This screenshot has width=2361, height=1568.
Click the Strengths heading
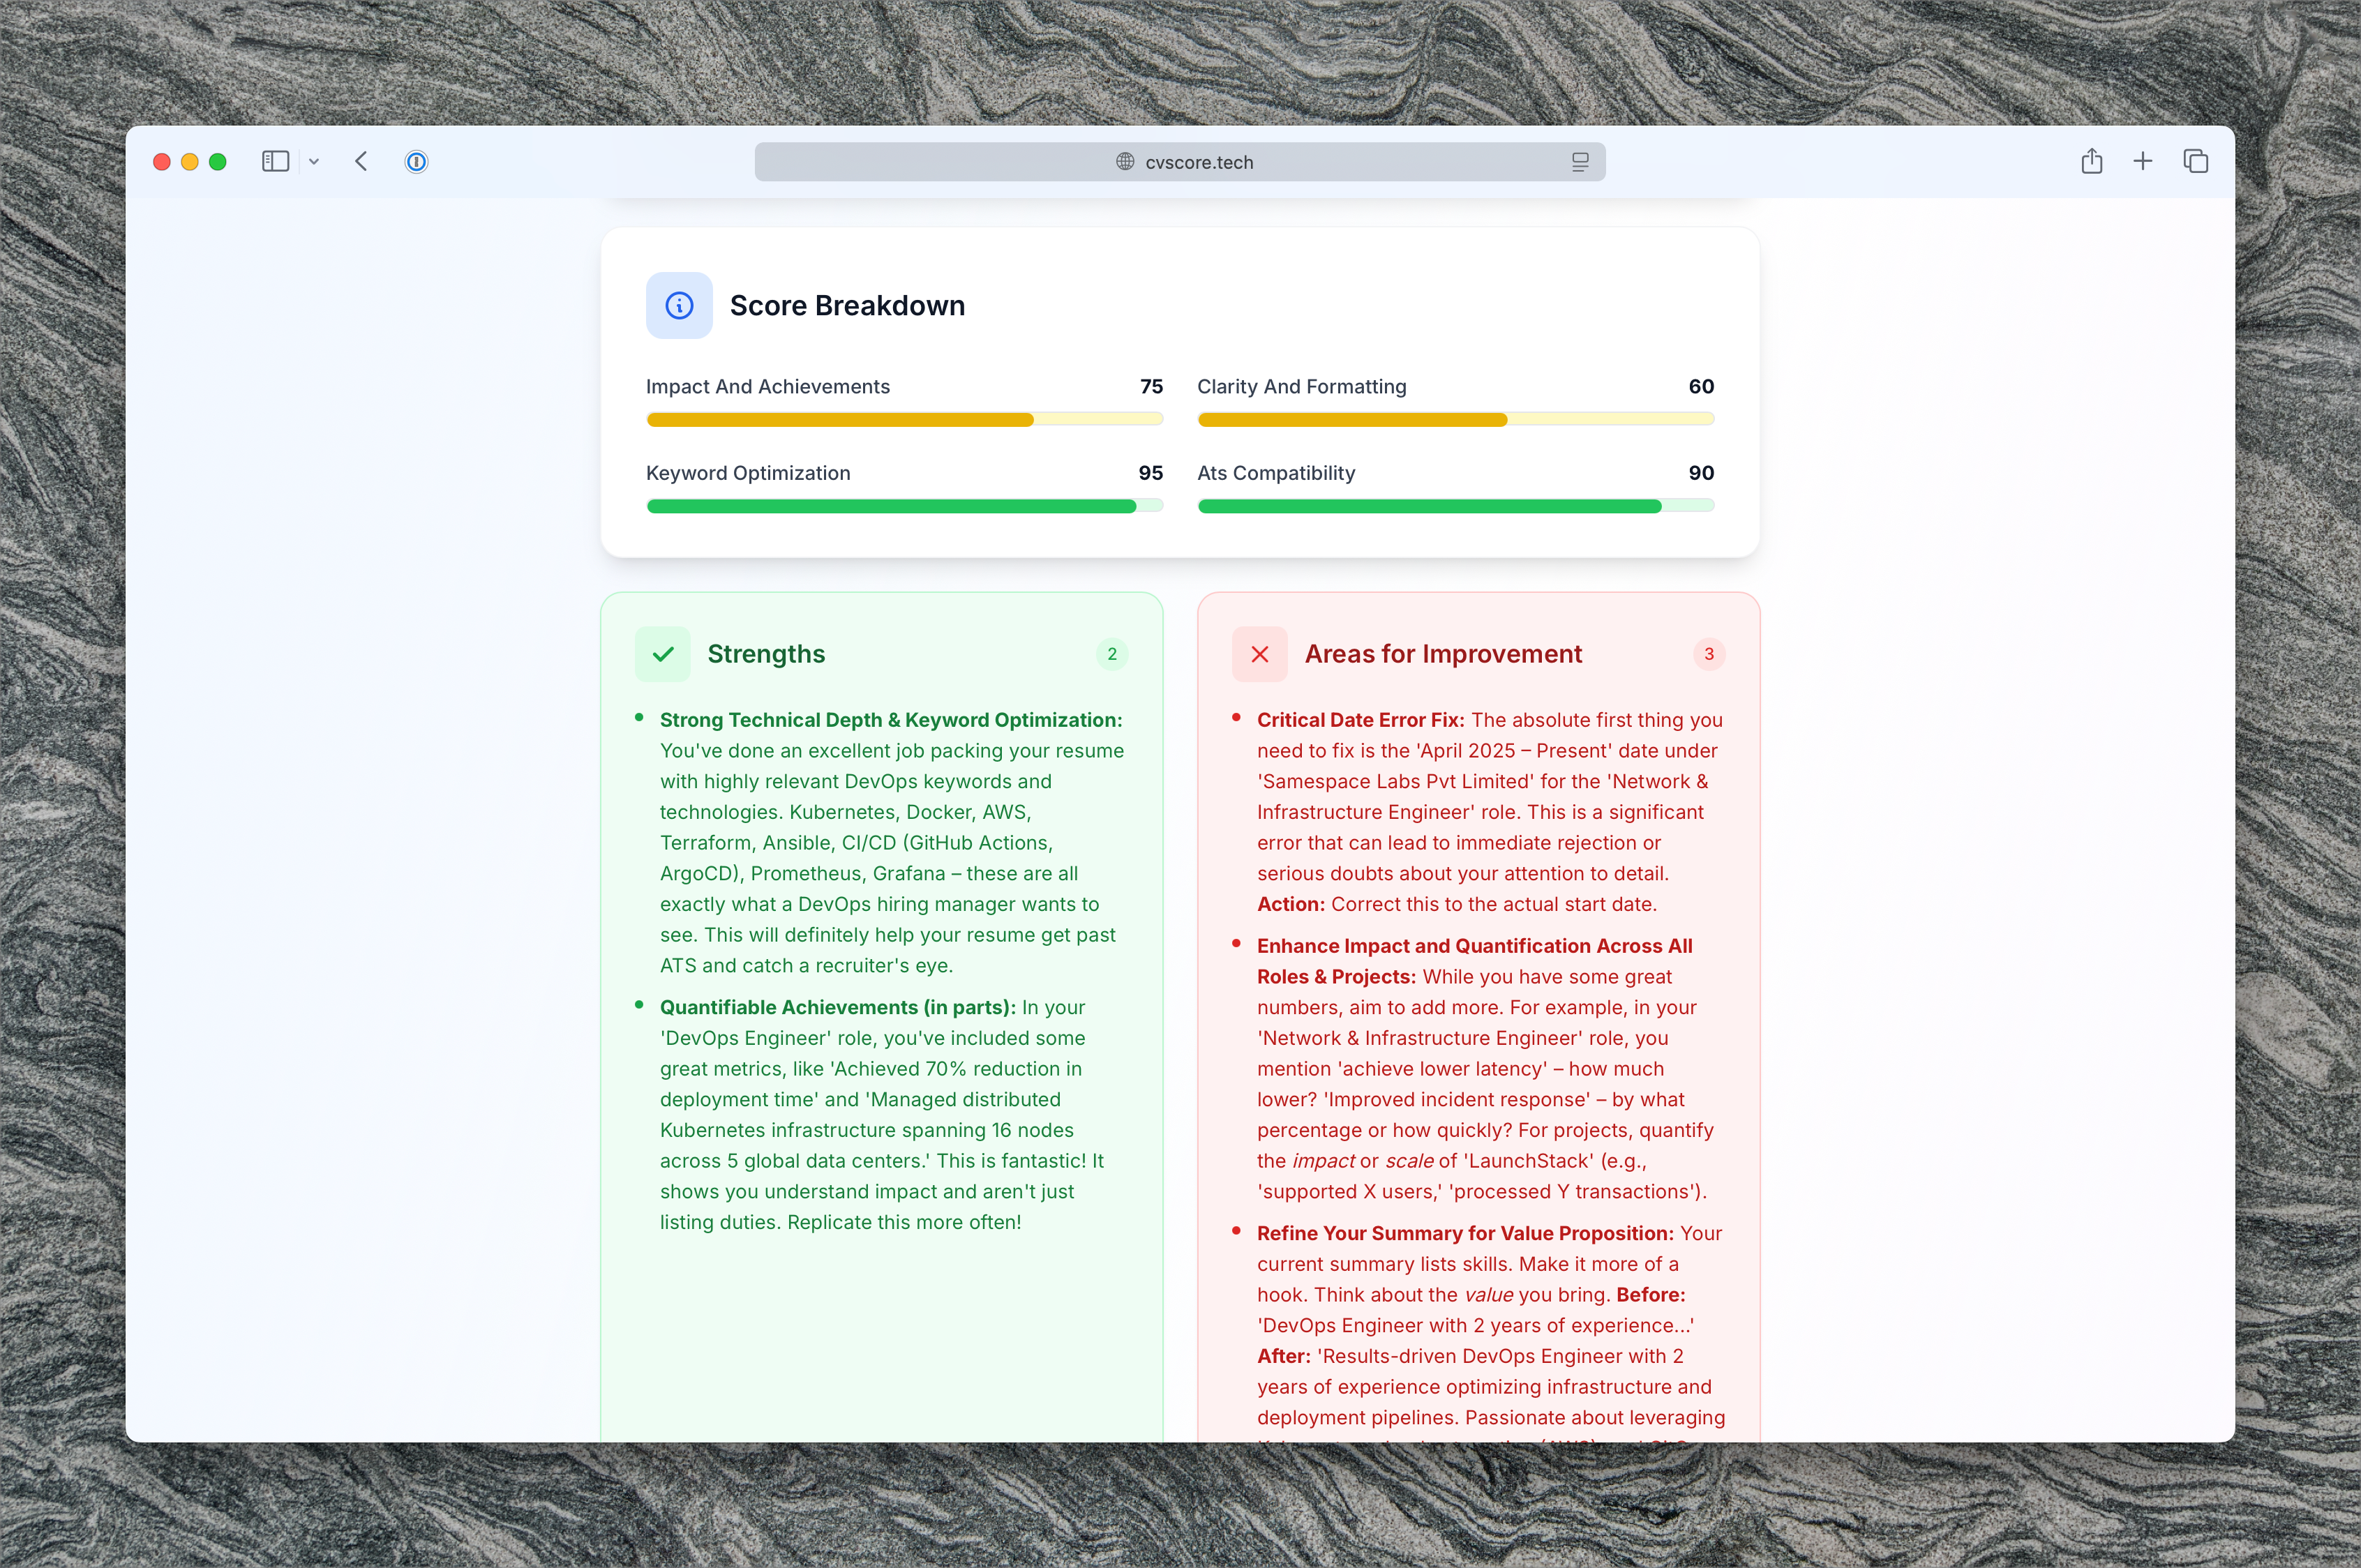(x=766, y=654)
